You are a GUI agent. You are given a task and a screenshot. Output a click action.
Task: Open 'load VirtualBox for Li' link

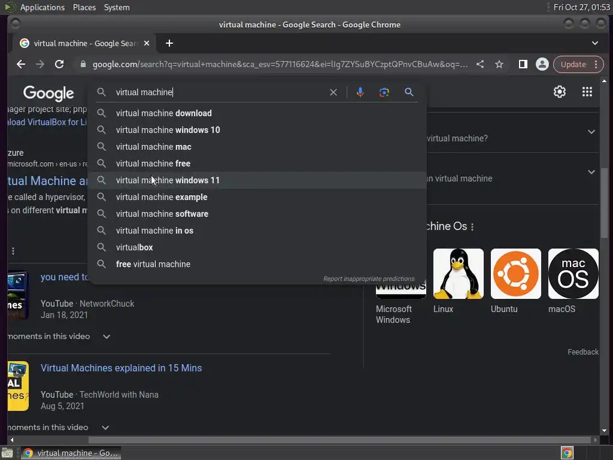(47, 122)
